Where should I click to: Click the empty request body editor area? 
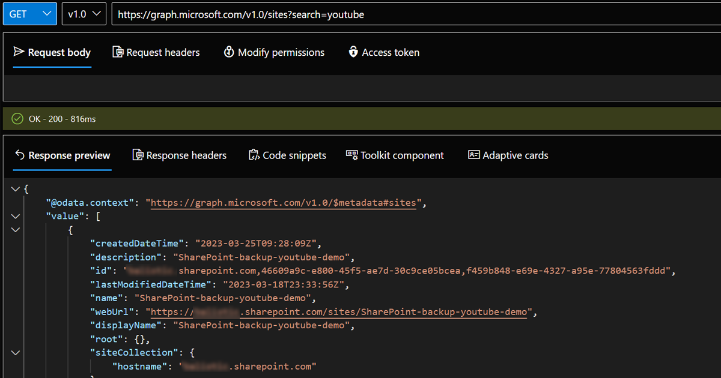360,88
